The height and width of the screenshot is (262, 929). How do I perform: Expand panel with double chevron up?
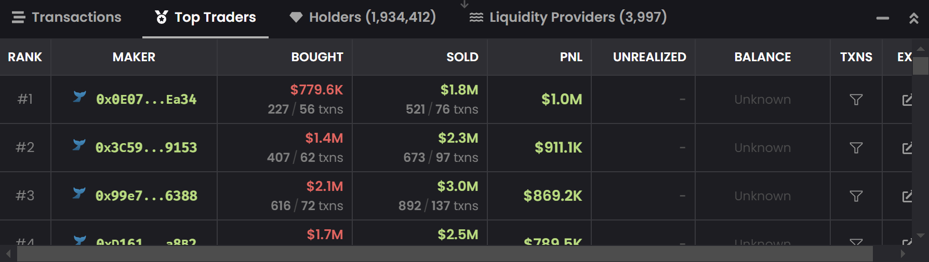point(913,18)
